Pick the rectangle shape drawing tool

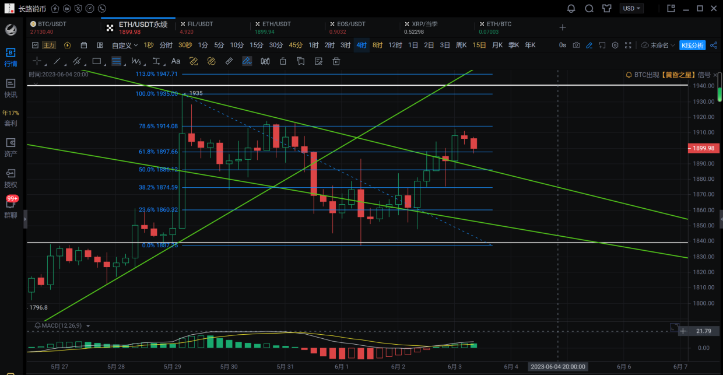tap(97, 61)
